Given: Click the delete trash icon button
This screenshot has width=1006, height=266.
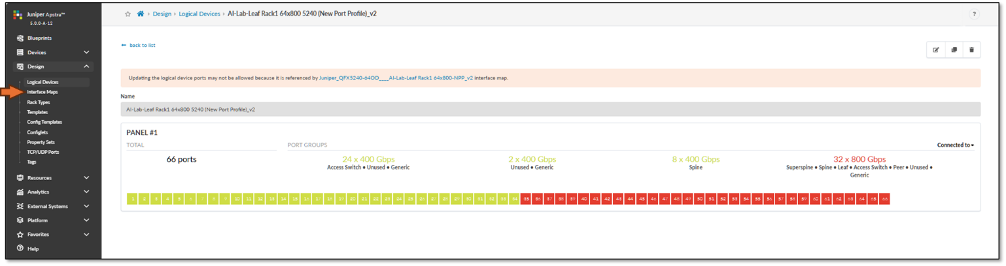Looking at the screenshot, I should click(x=971, y=50).
